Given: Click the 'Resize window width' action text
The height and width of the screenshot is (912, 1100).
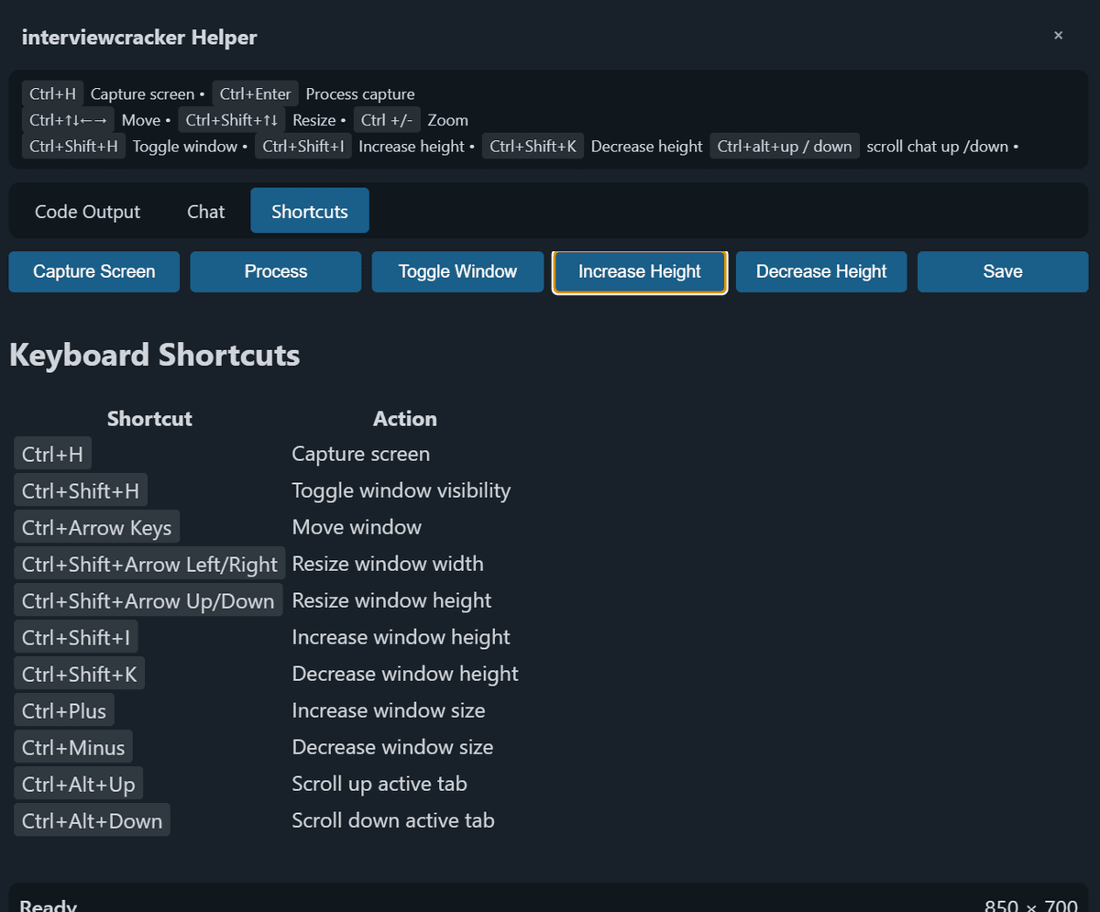Looking at the screenshot, I should tap(388, 564).
